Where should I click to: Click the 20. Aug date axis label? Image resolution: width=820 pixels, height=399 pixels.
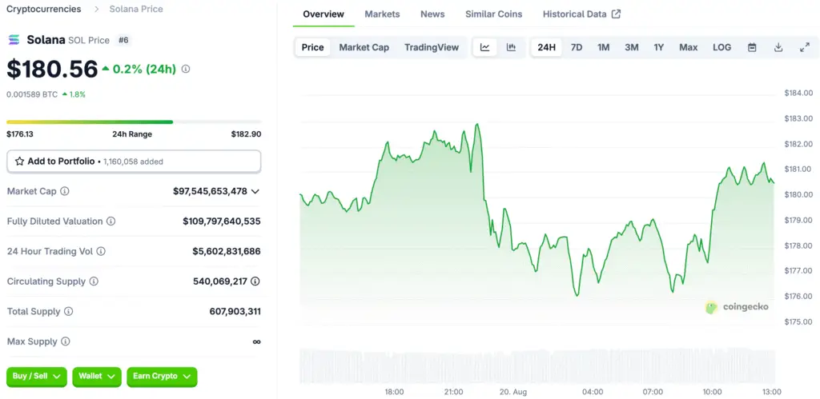coord(513,392)
